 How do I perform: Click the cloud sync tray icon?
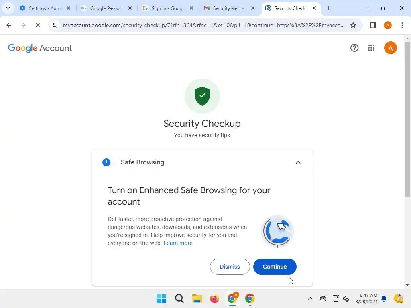(x=323, y=298)
